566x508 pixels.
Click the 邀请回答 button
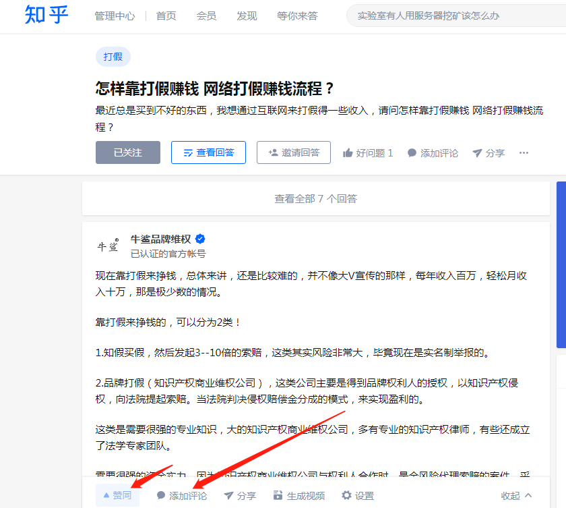[x=294, y=152]
